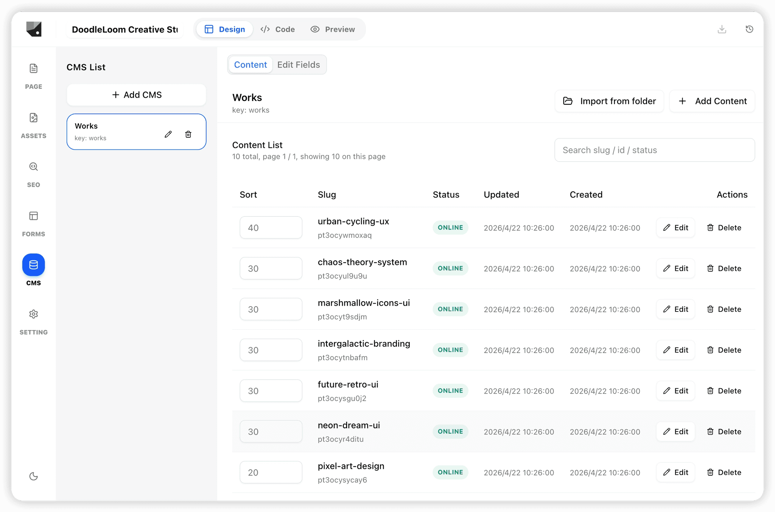Screen dimensions: 775x512
Task: Open version history clock icon
Action: (x=749, y=29)
